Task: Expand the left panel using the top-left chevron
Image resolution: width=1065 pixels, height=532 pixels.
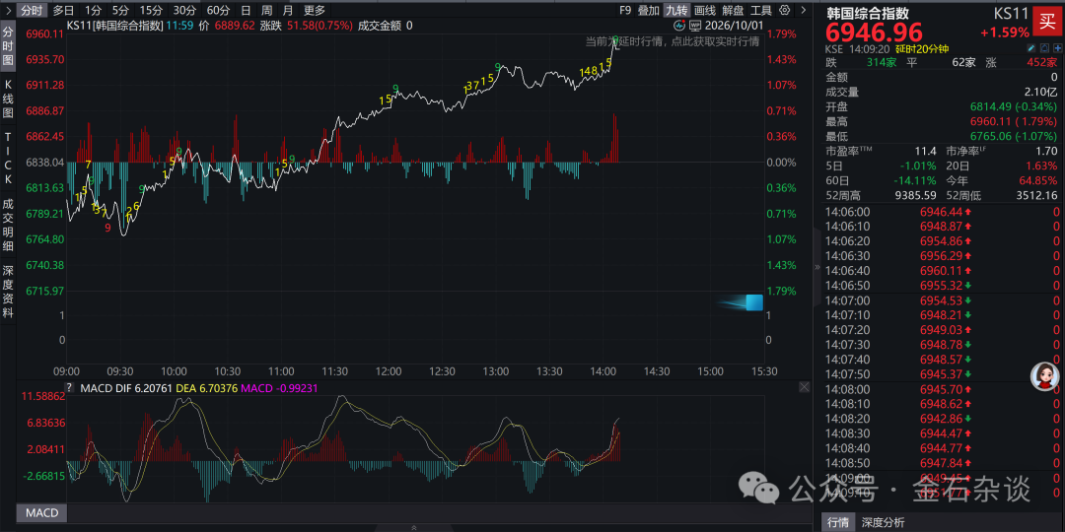Action: (x=7, y=10)
